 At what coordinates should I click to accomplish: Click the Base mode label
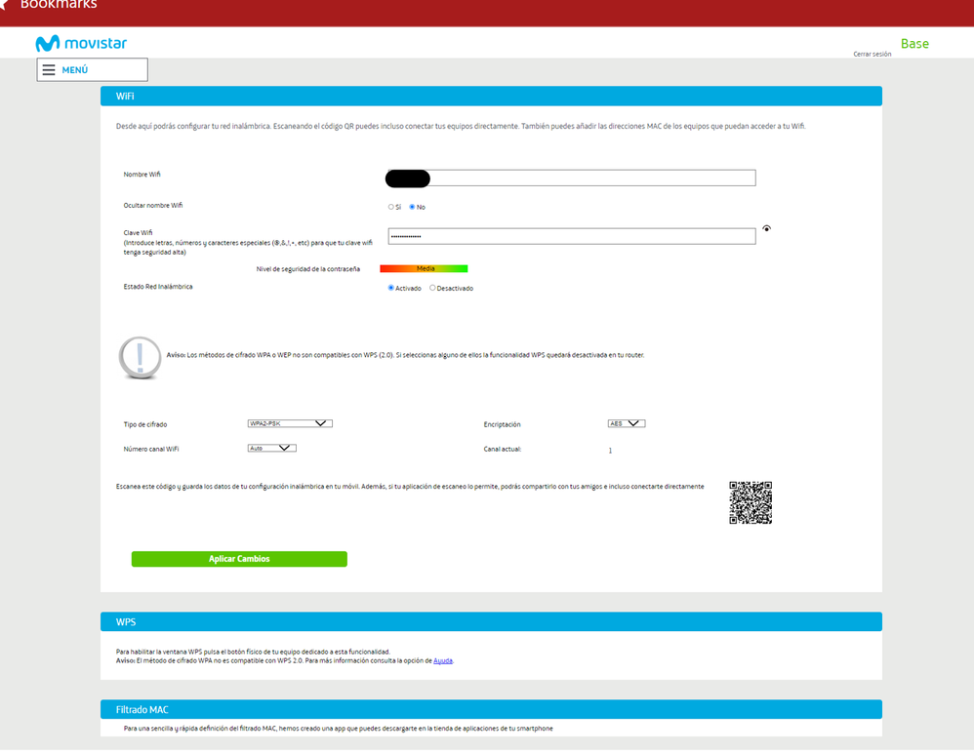[x=914, y=43]
